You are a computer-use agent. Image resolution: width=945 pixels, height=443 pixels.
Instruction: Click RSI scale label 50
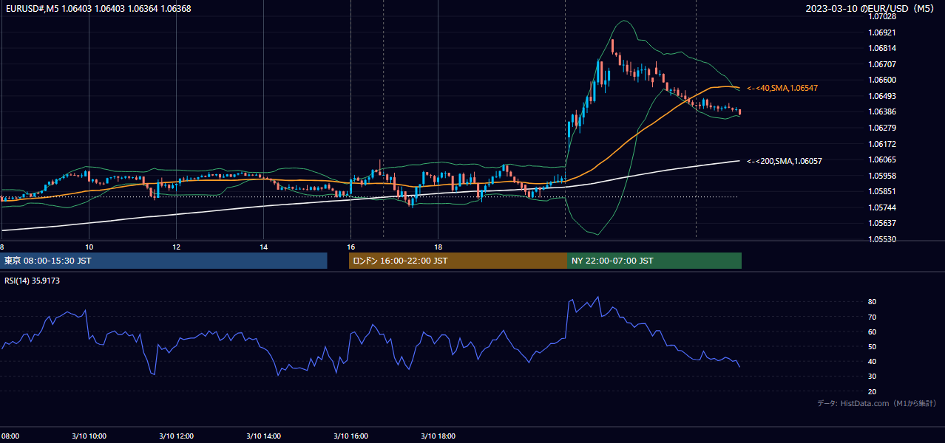pyautogui.click(x=872, y=346)
